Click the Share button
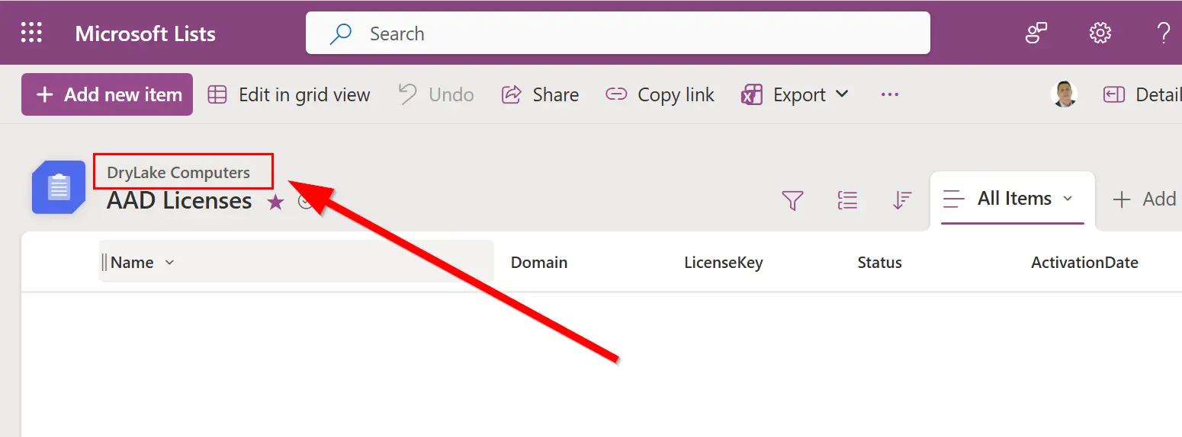1182x437 pixels. [540, 94]
